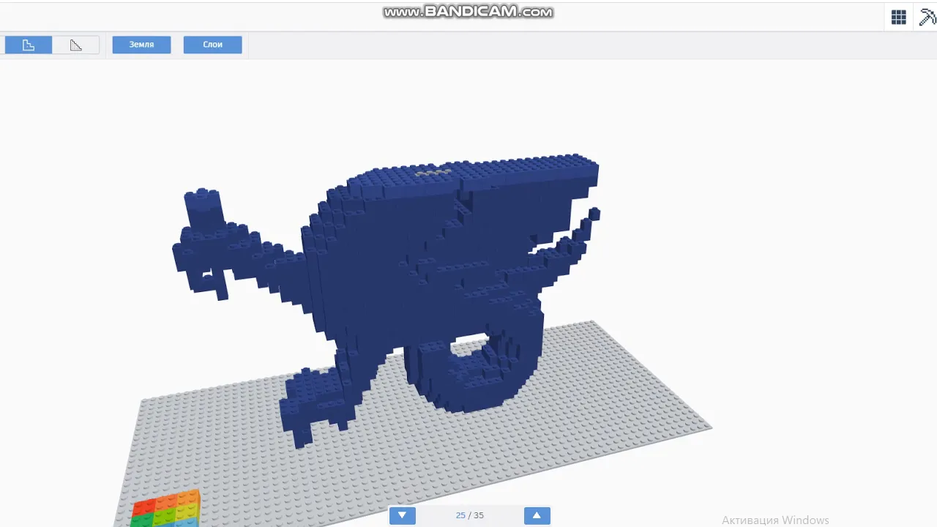The image size is (937, 527).
Task: Go down one layer with down arrow
Action: tap(402, 515)
